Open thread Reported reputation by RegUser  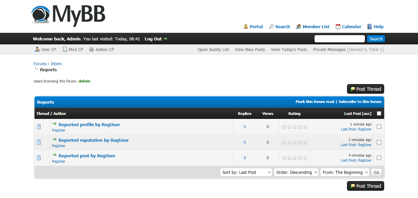pos(94,140)
